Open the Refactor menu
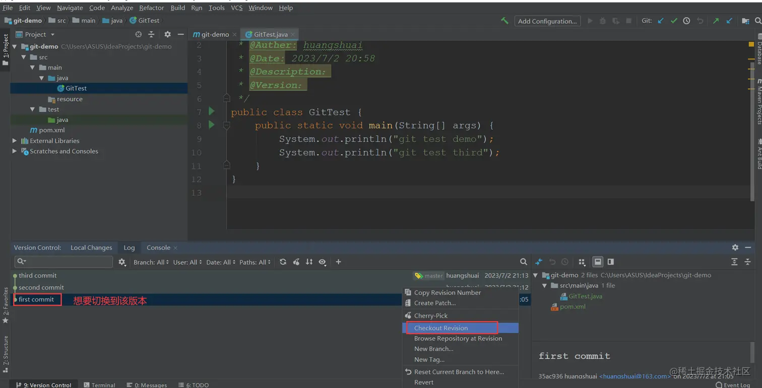This screenshot has width=762, height=388. coord(152,8)
